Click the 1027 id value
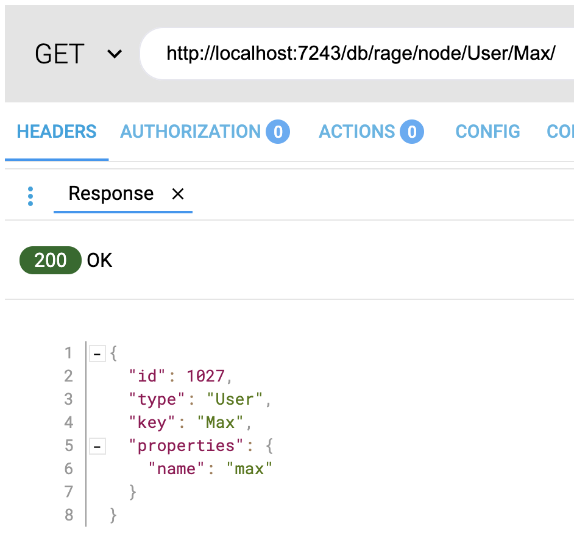Image resolution: width=574 pixels, height=551 pixels. 205,376
